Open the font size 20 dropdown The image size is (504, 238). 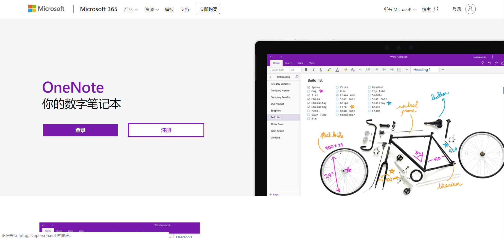296,70
